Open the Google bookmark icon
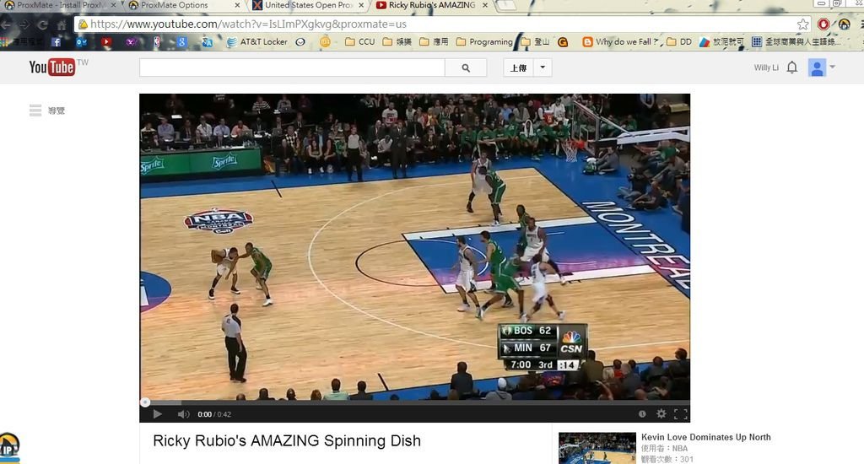The image size is (864, 464). (182, 42)
